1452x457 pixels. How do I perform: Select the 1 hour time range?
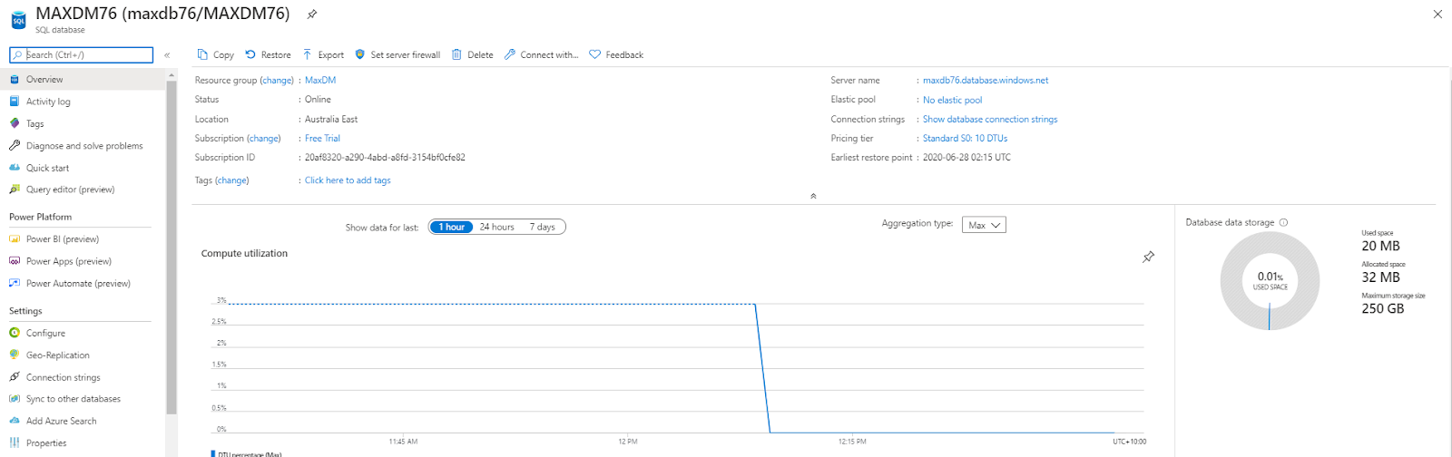[x=451, y=227]
